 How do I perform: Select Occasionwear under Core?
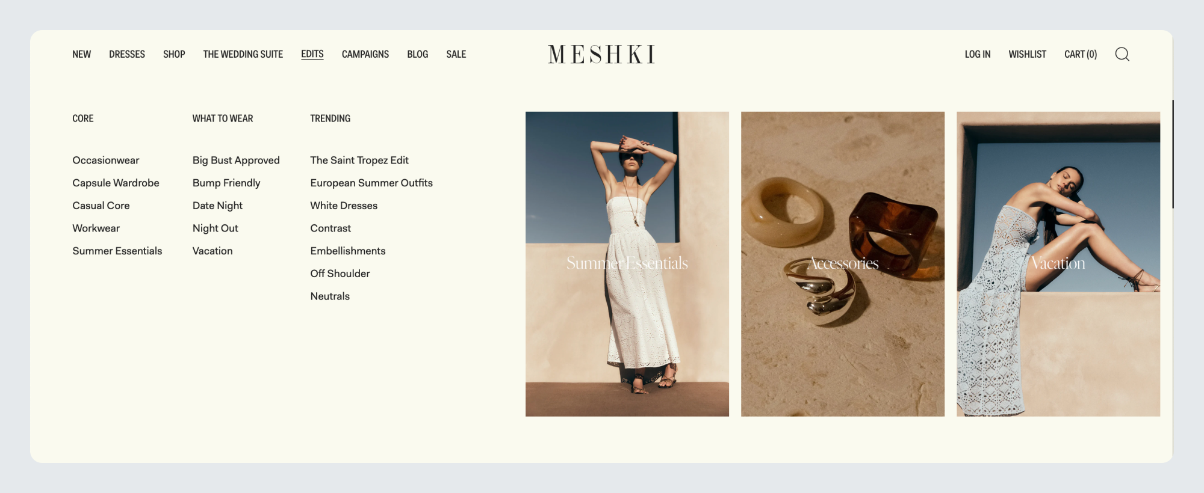(106, 160)
